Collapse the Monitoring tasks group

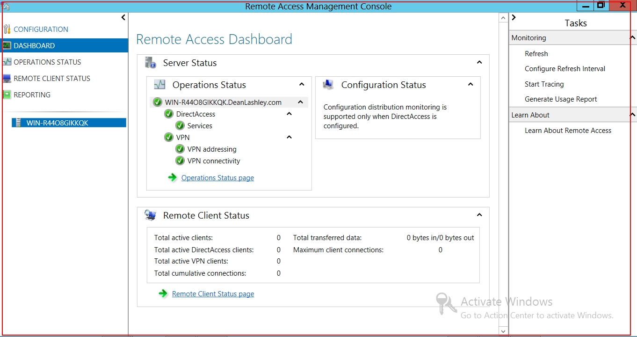pos(633,37)
